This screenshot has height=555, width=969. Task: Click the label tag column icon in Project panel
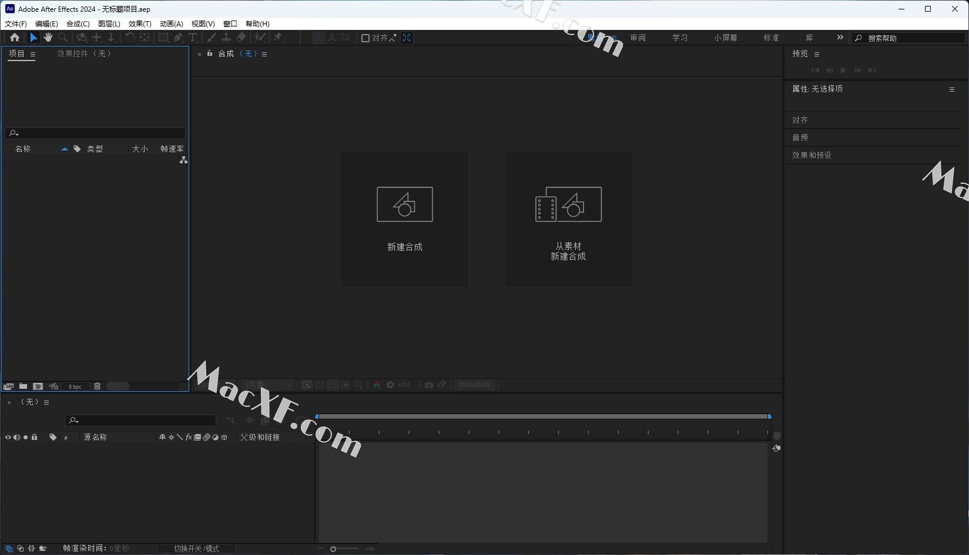click(77, 149)
